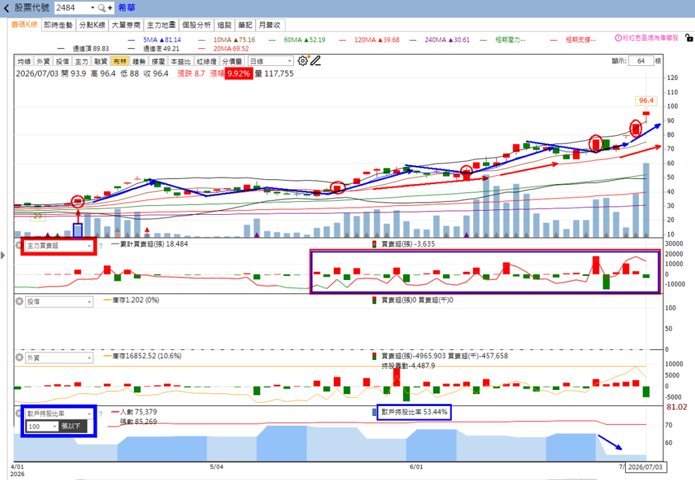The height and width of the screenshot is (480, 695).
Task: Close the 主力買賣超 indicator panel
Action: [x=19, y=245]
